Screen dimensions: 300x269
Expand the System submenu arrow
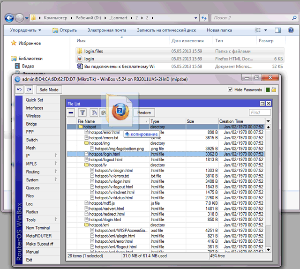(56, 179)
